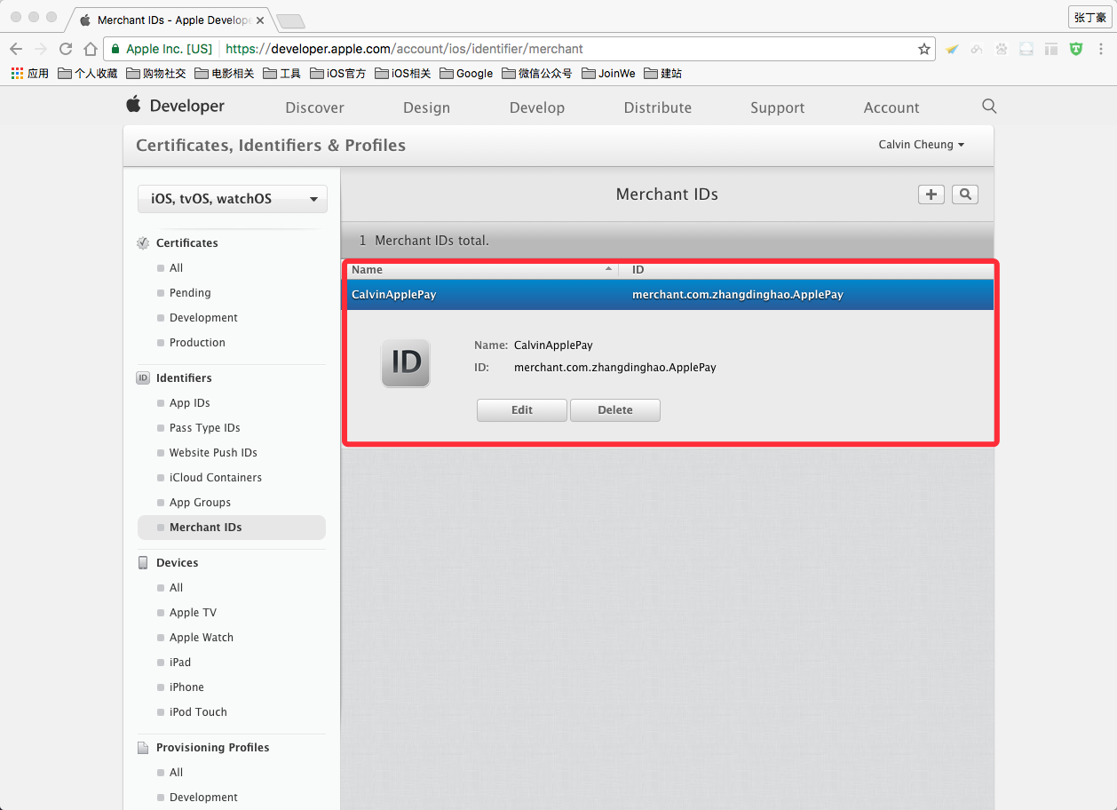This screenshot has width=1117, height=810.
Task: Click the cloud drive extension icon
Action: [x=1026, y=49]
